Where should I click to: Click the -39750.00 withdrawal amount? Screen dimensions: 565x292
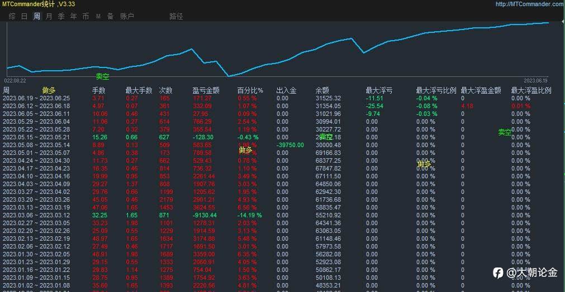tap(290, 145)
